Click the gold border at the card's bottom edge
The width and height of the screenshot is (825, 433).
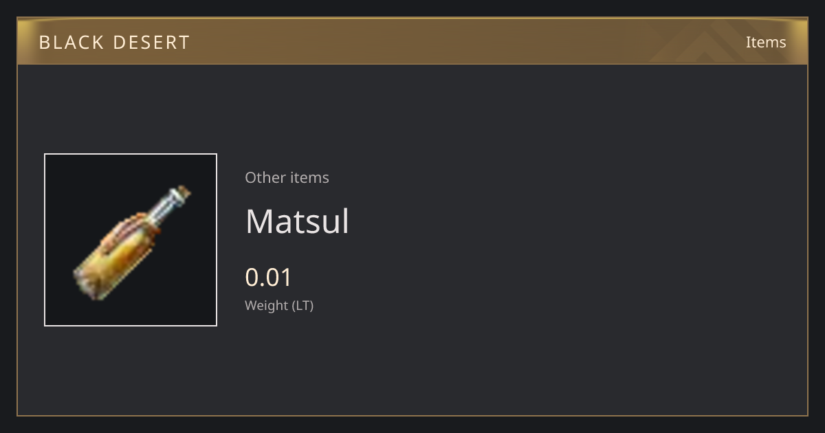(412, 416)
